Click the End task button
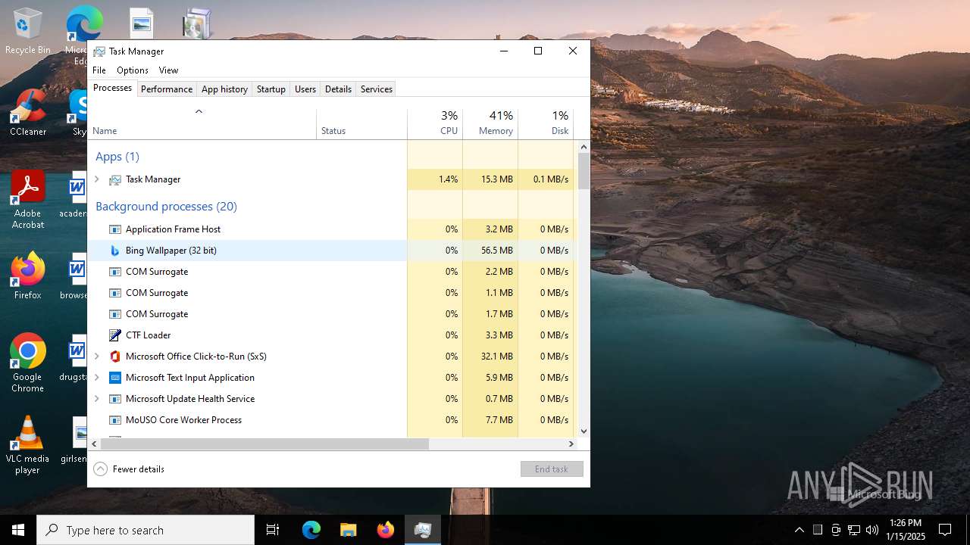The image size is (970, 545). click(x=552, y=469)
